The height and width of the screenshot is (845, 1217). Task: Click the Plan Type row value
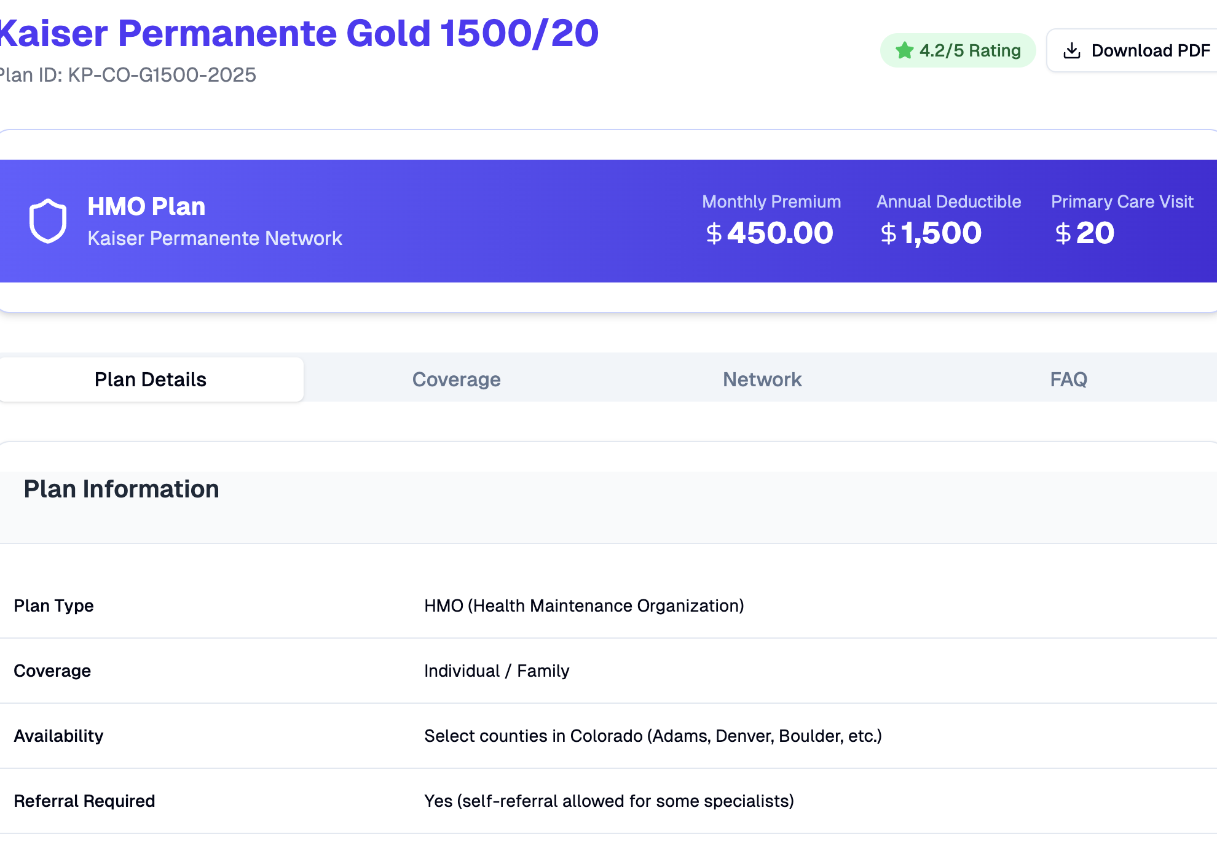(583, 606)
